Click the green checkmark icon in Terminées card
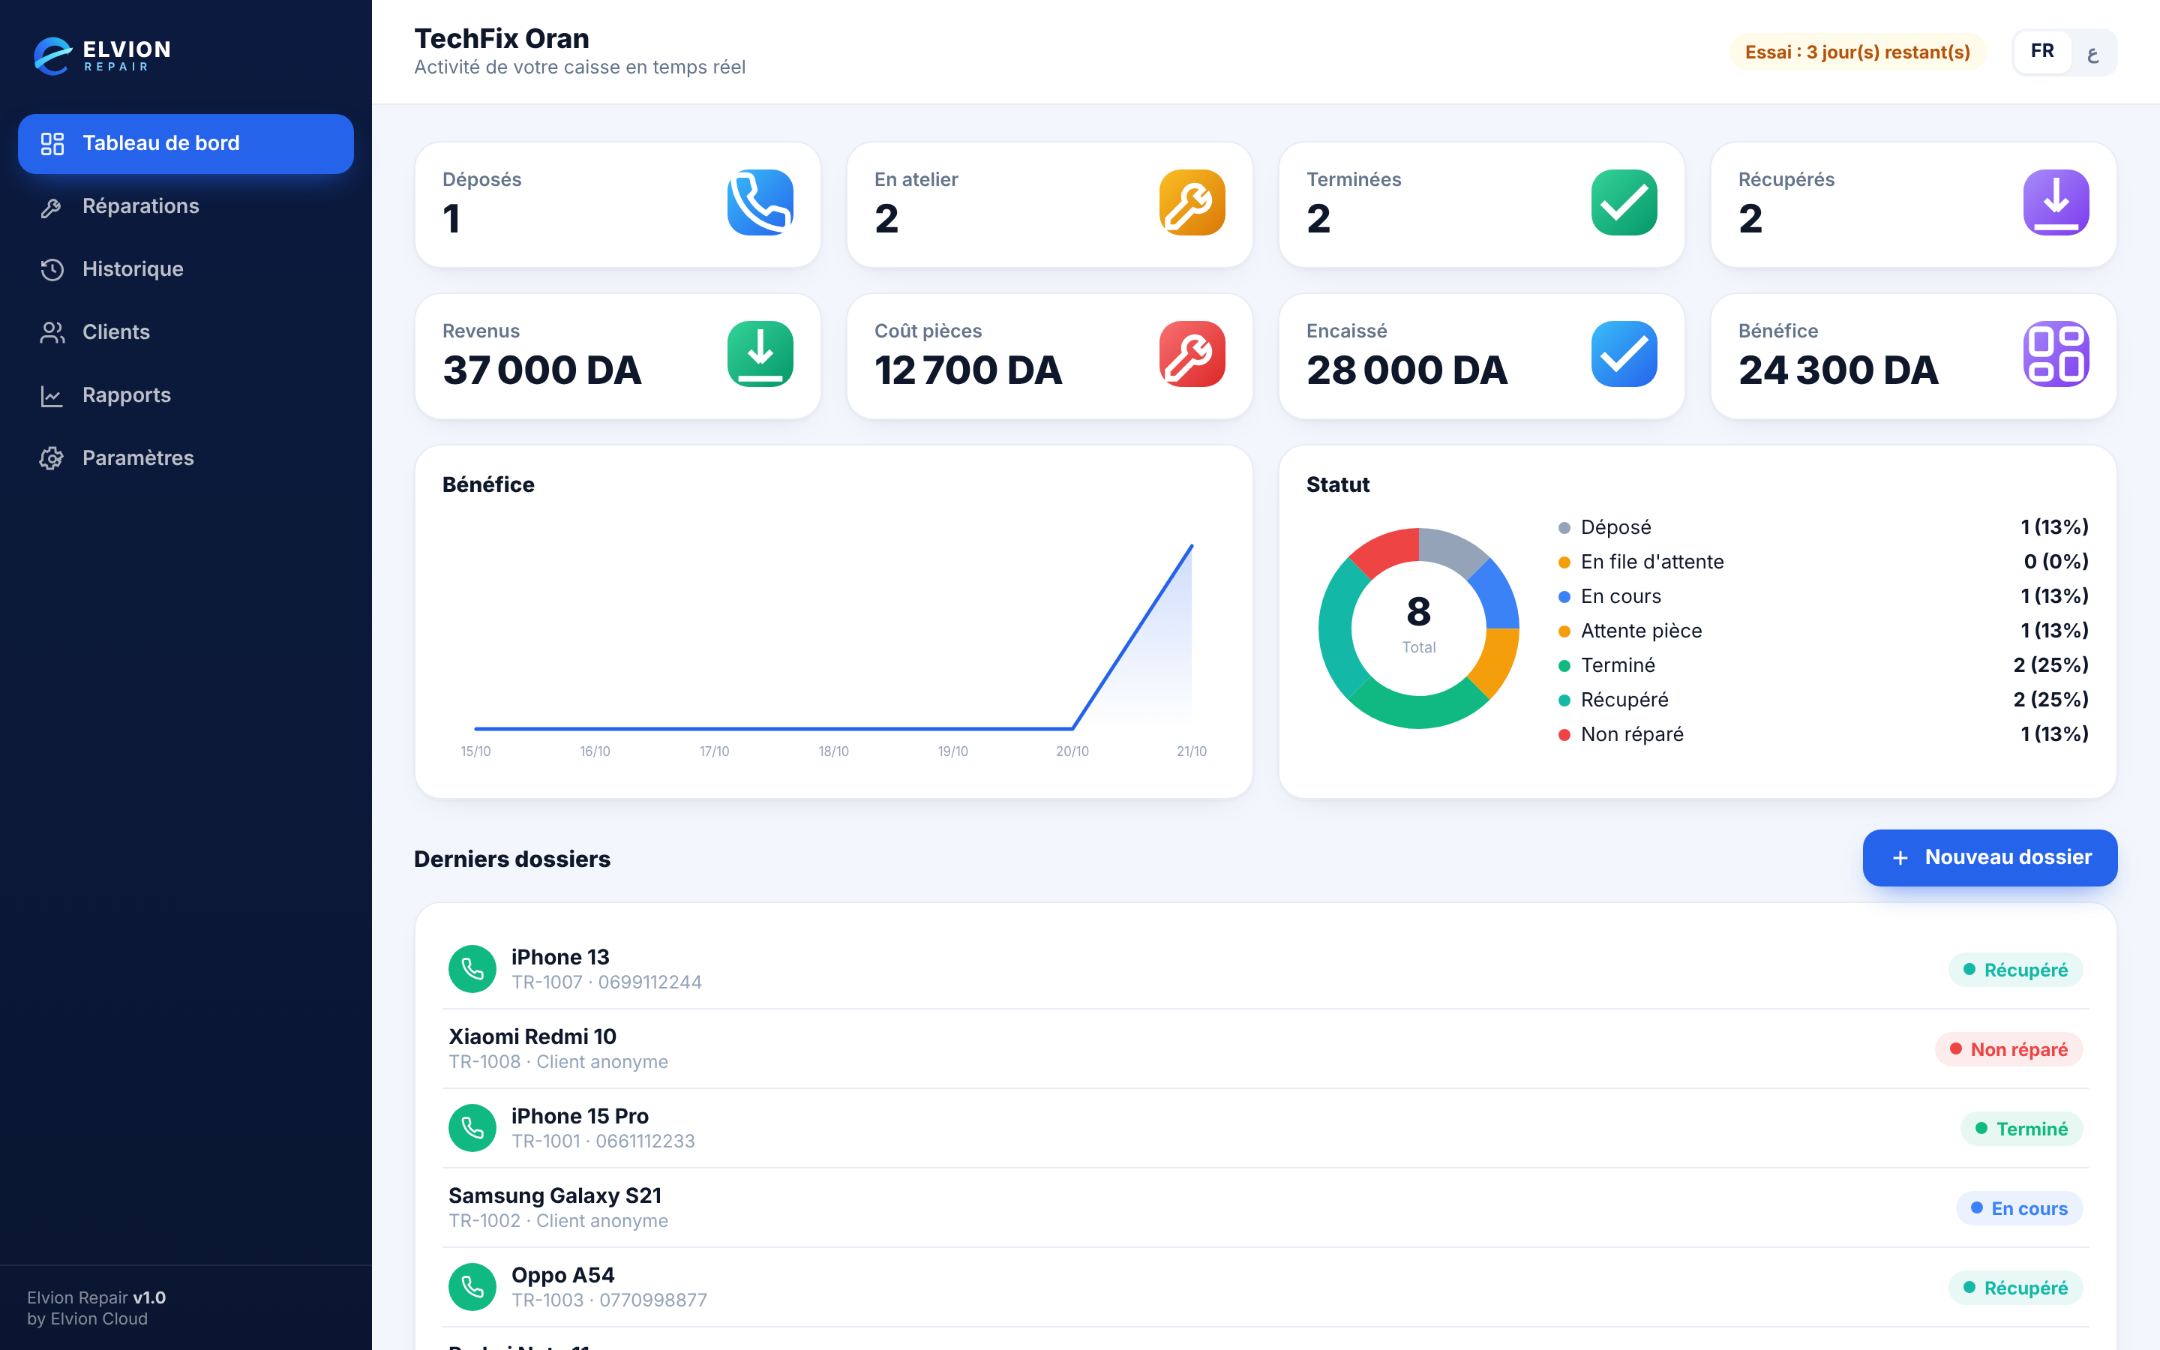 (x=1624, y=202)
